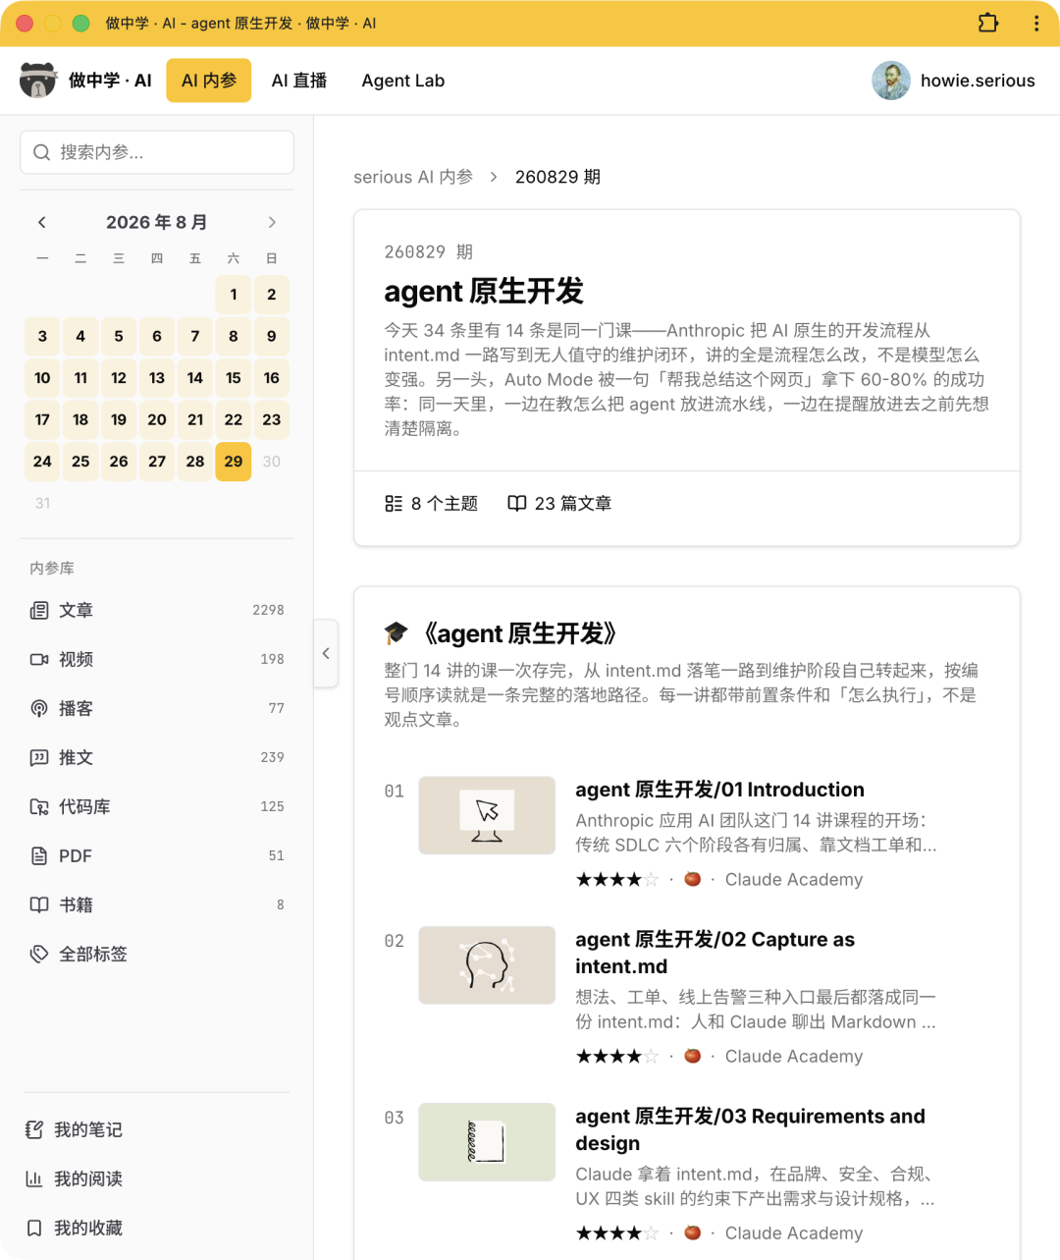Select August 20 in the calendar

coord(157,419)
